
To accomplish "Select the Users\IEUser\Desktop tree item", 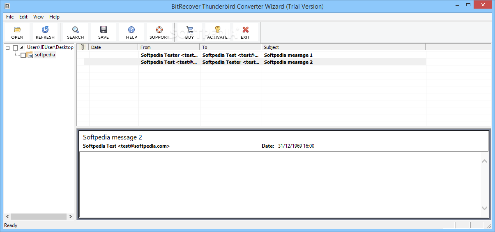I will point(50,47).
